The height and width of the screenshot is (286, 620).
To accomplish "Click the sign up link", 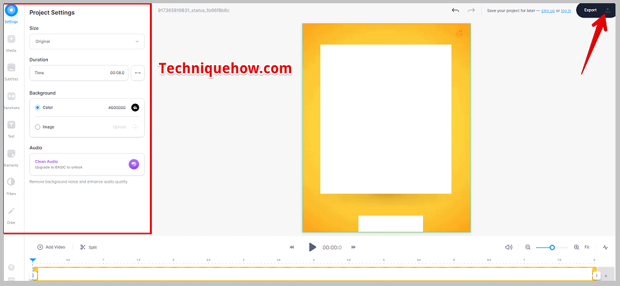I will pos(548,11).
